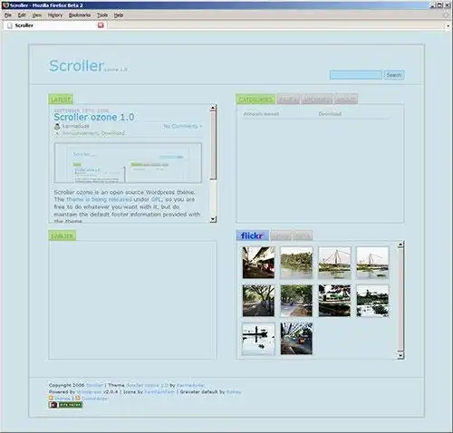This screenshot has width=453, height=433.
Task: Open the street with red vehicle thumbnail
Action: [296, 339]
